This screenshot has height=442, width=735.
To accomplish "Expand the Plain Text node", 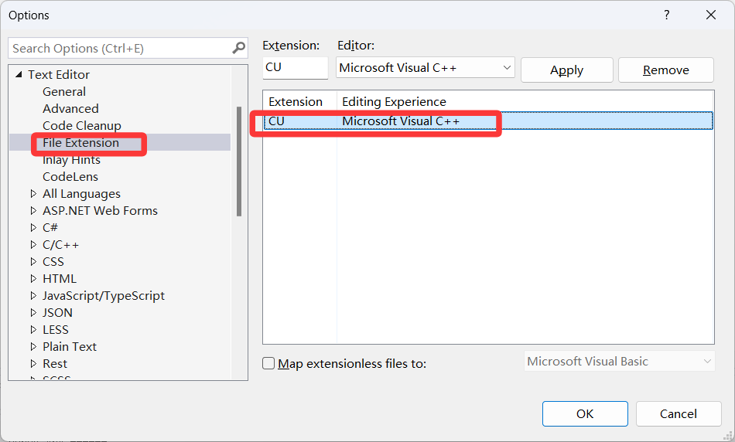I will pyautogui.click(x=33, y=346).
